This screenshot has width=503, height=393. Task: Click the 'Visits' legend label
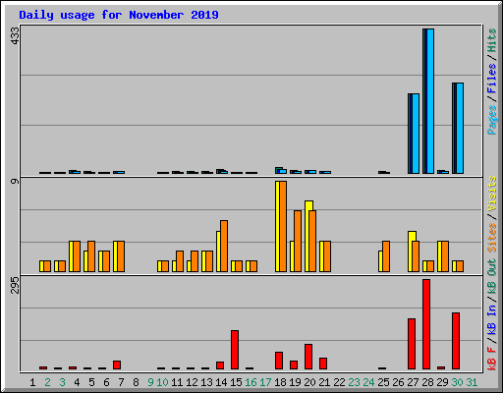pyautogui.click(x=492, y=195)
